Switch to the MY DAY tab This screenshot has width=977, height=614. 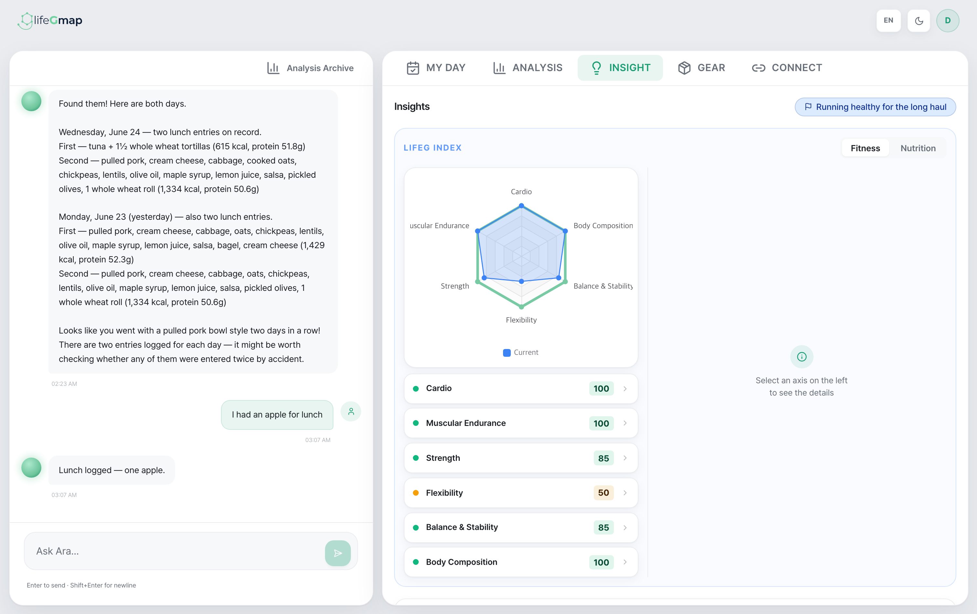pos(436,68)
